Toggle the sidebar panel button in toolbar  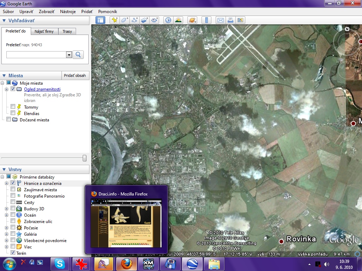pos(100,20)
